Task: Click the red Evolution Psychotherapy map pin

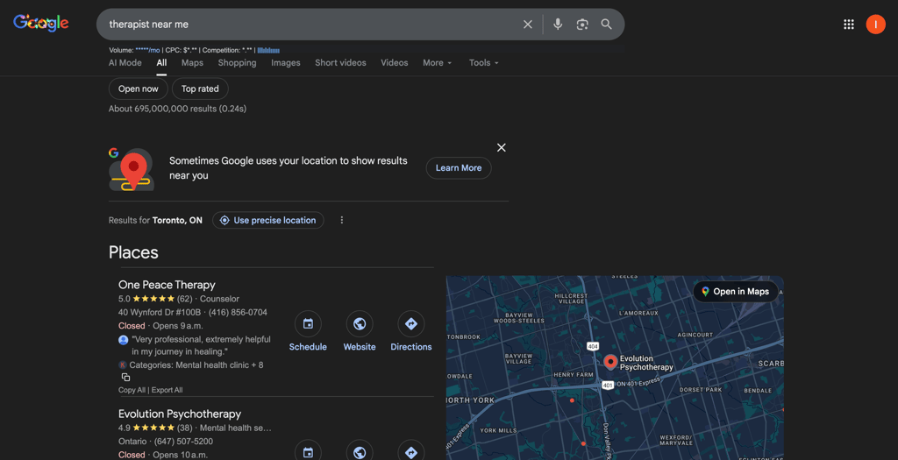Action: (610, 362)
